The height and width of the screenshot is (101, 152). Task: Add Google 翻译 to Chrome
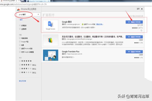pyautogui.click(x=134, y=22)
